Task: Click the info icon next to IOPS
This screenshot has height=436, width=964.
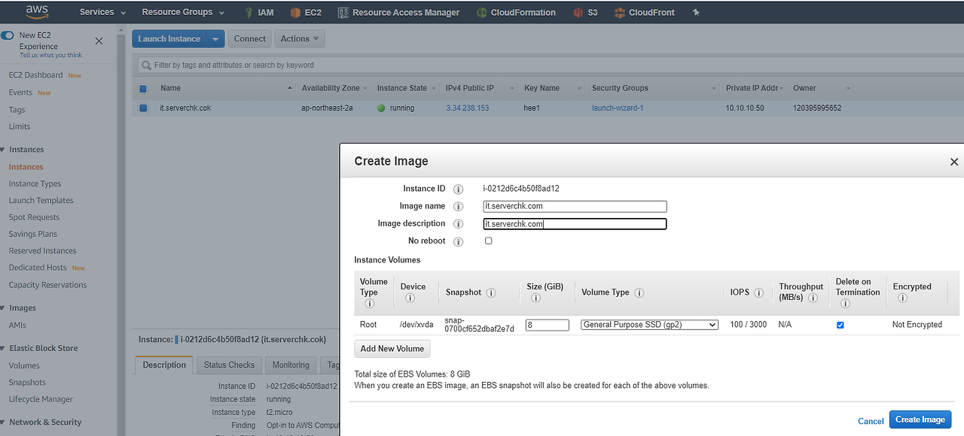Action: (758, 292)
